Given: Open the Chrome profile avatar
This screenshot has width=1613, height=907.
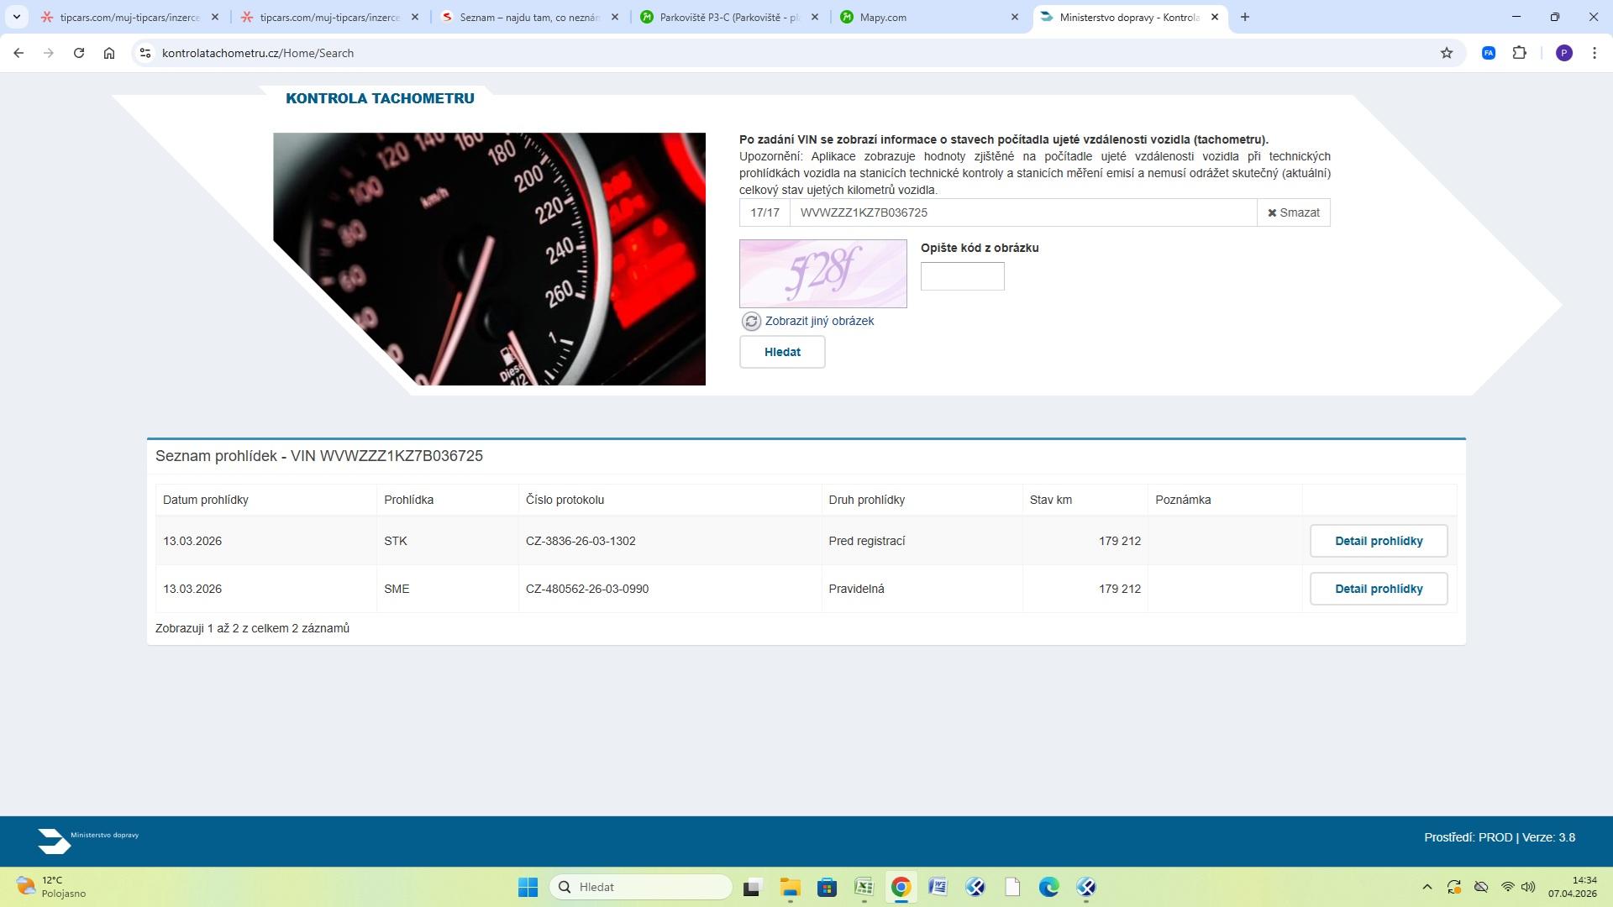Looking at the screenshot, I should tap(1563, 53).
